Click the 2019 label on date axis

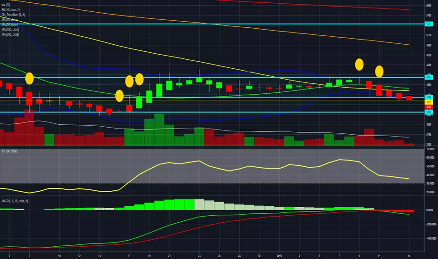tap(279, 256)
